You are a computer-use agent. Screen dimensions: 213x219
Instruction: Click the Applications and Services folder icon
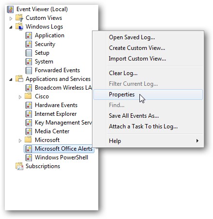click(19, 79)
